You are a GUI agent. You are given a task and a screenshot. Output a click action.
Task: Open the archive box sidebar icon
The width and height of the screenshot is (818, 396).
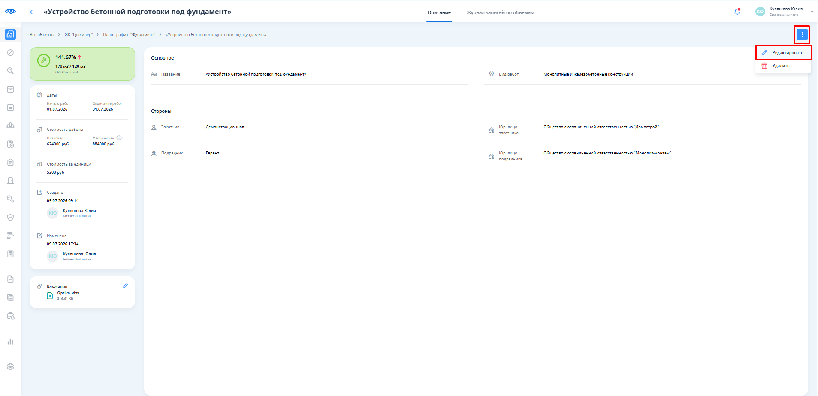point(10,107)
